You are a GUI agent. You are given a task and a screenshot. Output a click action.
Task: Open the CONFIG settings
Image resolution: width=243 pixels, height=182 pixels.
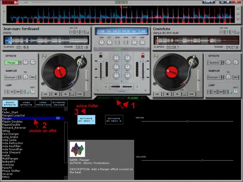tap(209, 2)
